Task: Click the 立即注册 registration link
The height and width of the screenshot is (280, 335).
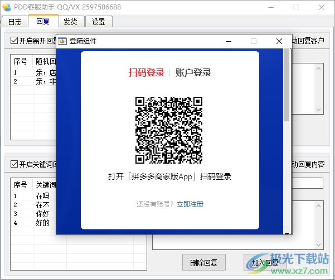Action: click(190, 204)
